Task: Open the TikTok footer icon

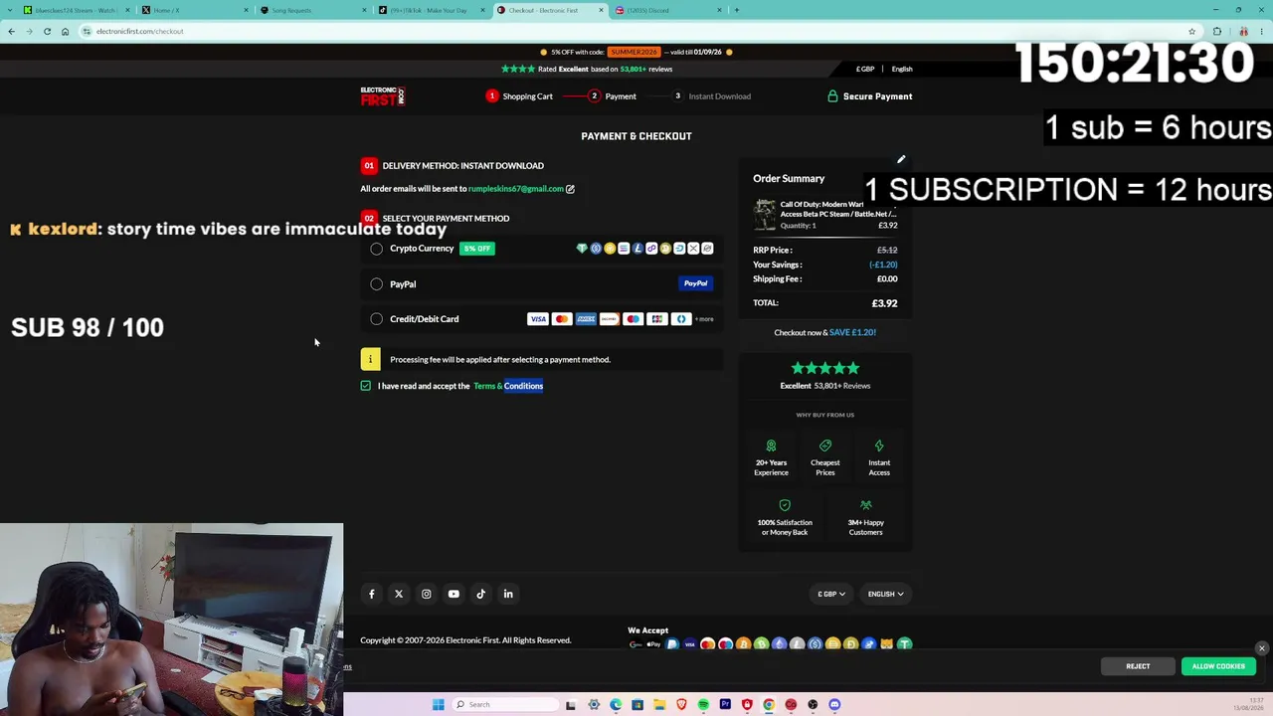Action: point(480,594)
